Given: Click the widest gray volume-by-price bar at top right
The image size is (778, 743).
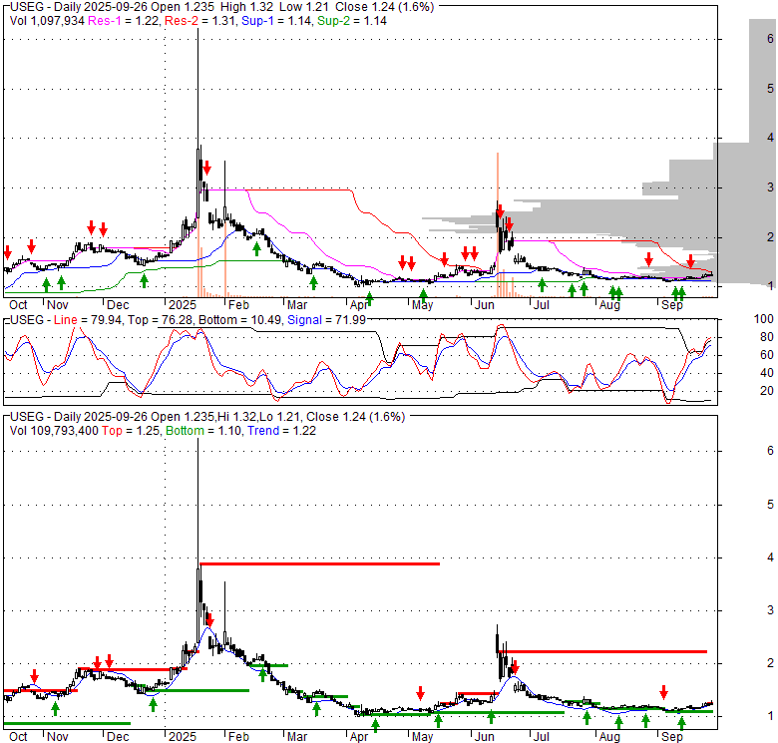Looking at the screenshot, I should tap(762, 81).
